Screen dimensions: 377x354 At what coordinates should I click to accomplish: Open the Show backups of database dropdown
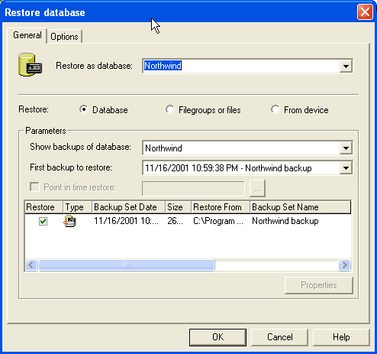point(346,148)
